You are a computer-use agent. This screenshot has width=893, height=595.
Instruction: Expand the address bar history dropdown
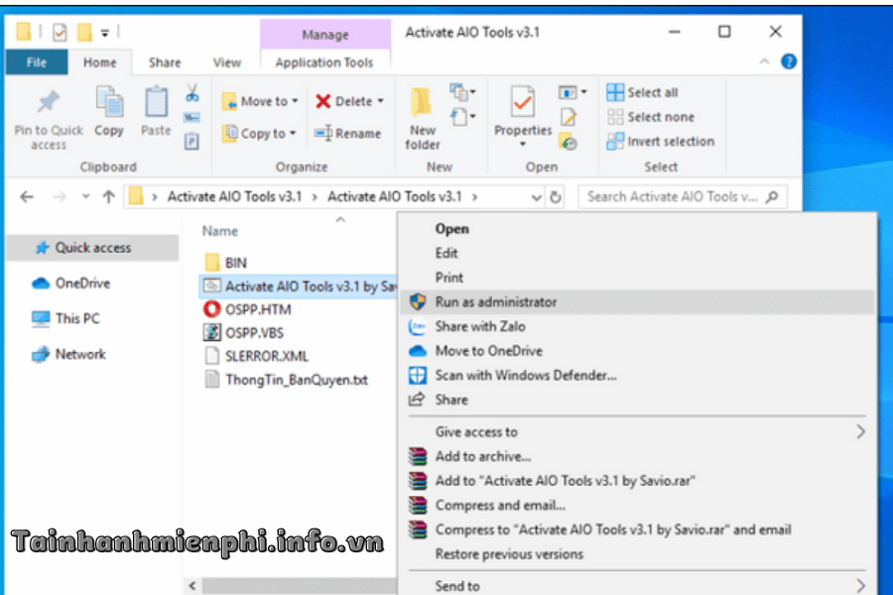click(536, 197)
